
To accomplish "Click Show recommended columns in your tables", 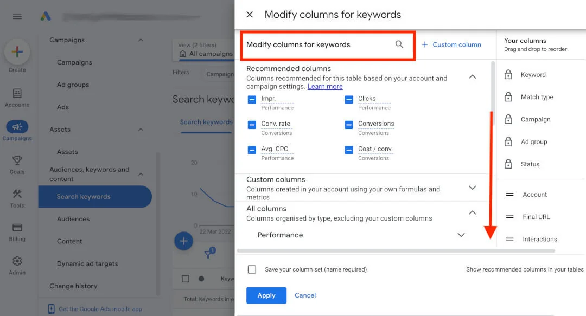I will 525,269.
